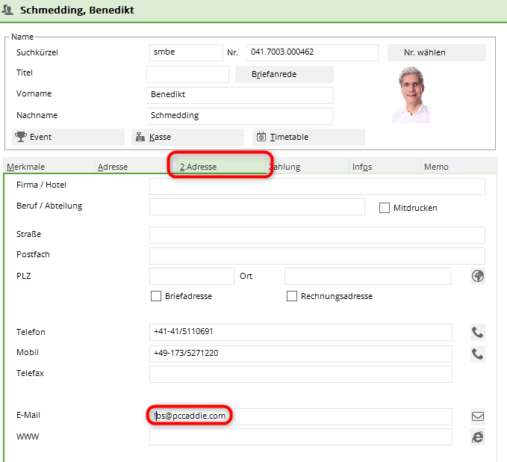Screen dimensions: 507x462
Task: Edit the E-Mail field with pccaddie.com address
Action: 301,416
